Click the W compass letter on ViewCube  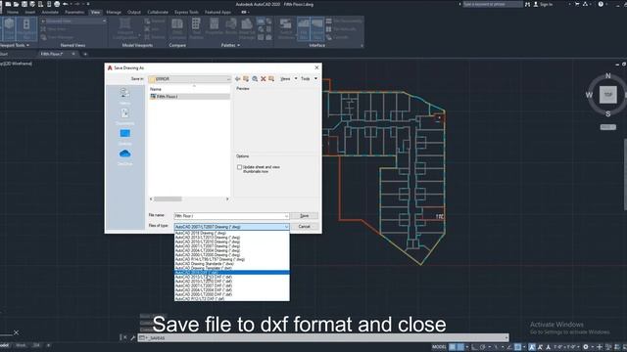[589, 95]
